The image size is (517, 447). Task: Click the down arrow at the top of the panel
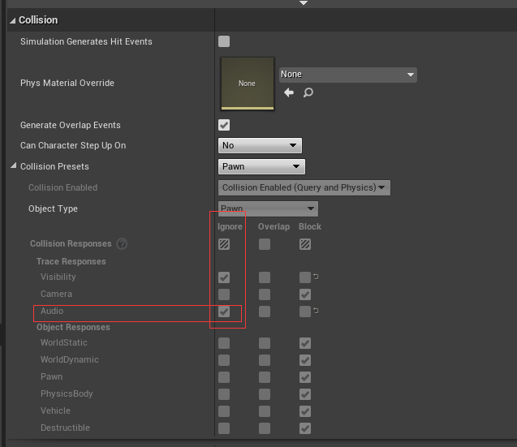(x=304, y=3)
